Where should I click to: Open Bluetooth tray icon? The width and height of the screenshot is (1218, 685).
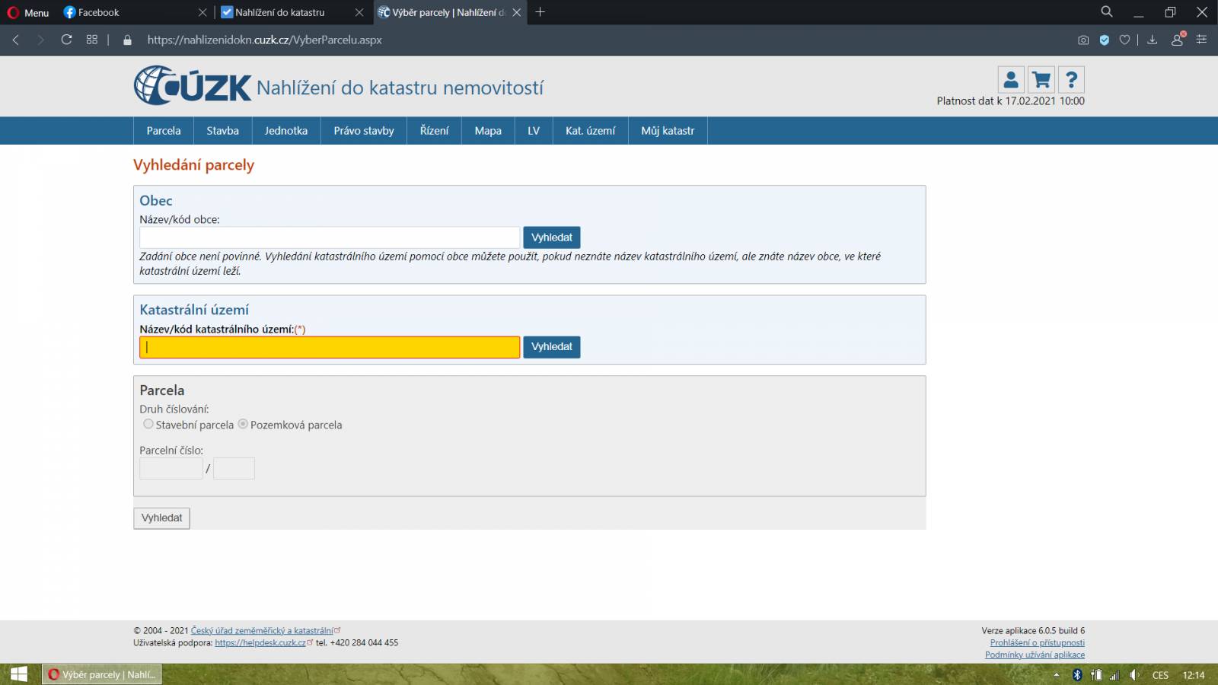coord(1077,674)
